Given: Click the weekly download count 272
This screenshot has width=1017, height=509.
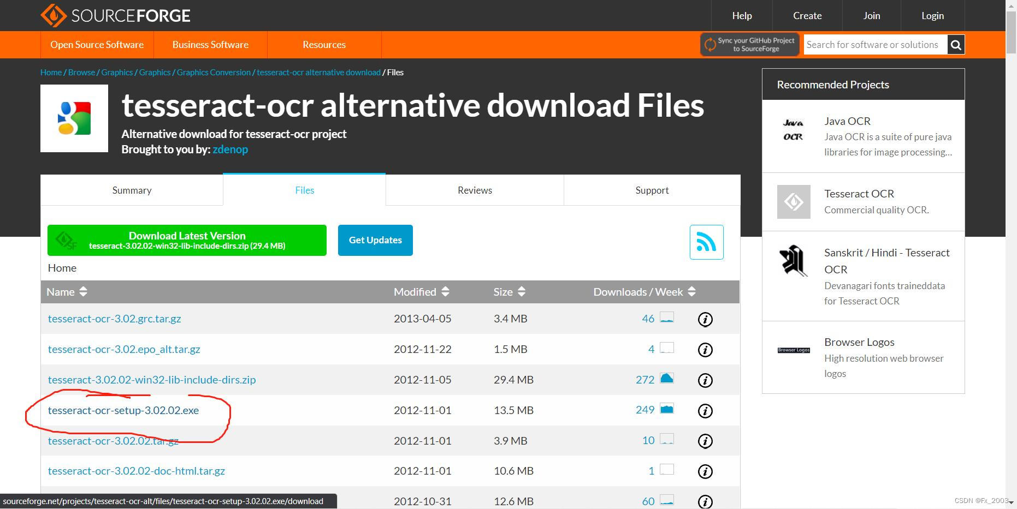Looking at the screenshot, I should pos(645,380).
